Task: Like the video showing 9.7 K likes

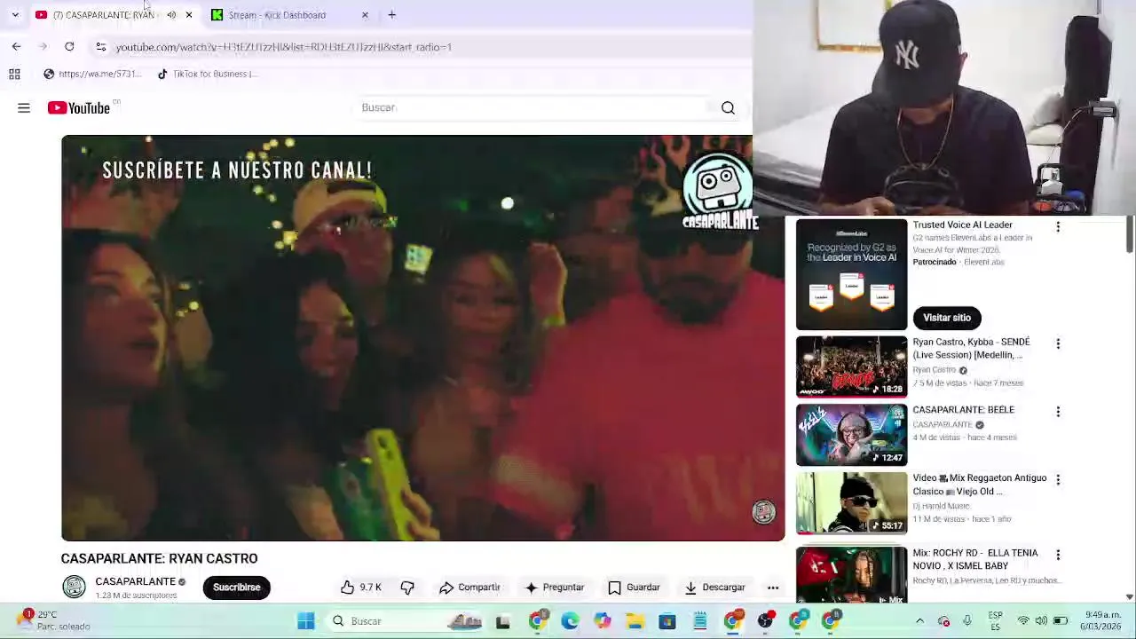Action: point(361,588)
